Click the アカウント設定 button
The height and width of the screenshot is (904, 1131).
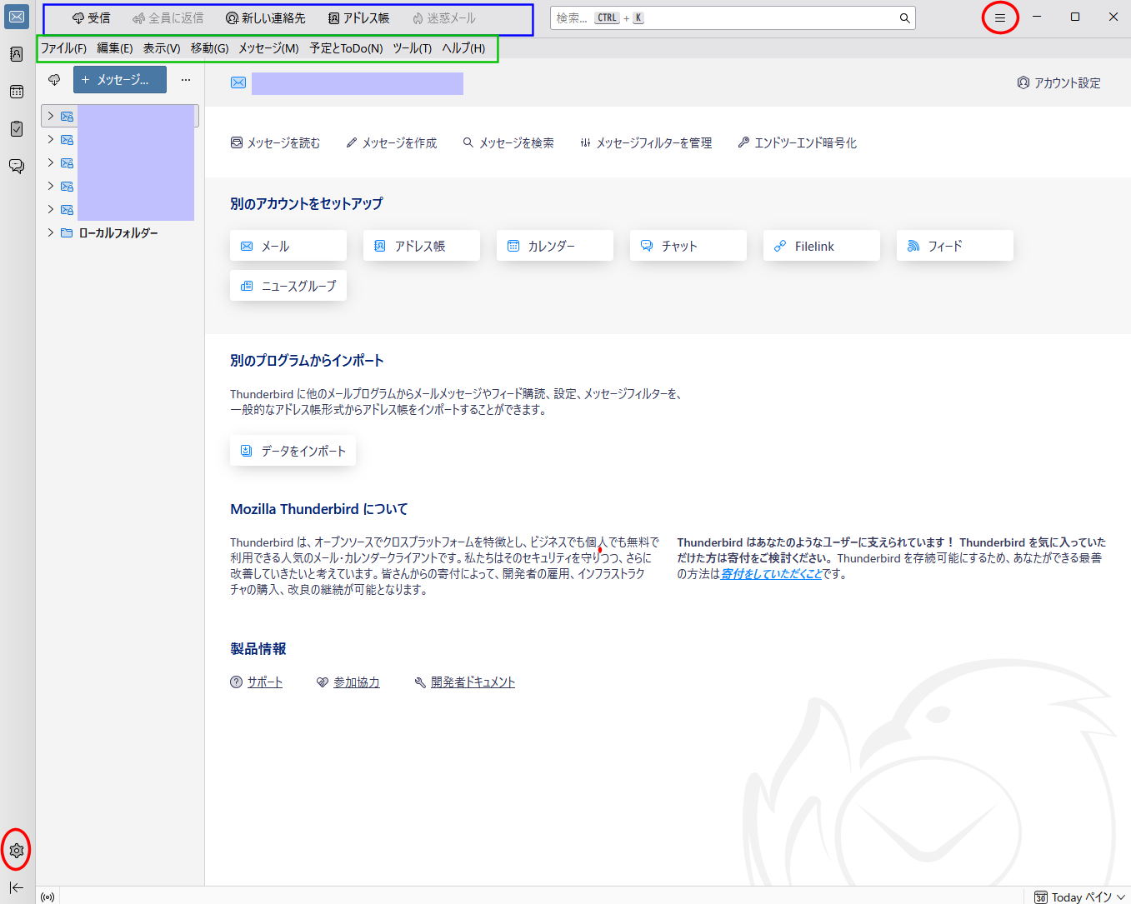pyautogui.click(x=1058, y=83)
